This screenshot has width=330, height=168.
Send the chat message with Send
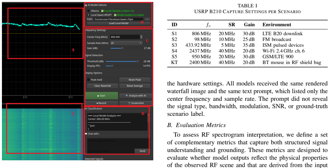point(142,151)
